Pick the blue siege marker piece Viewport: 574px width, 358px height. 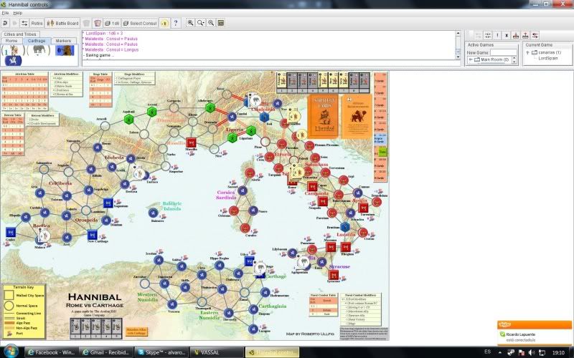[x=65, y=50]
